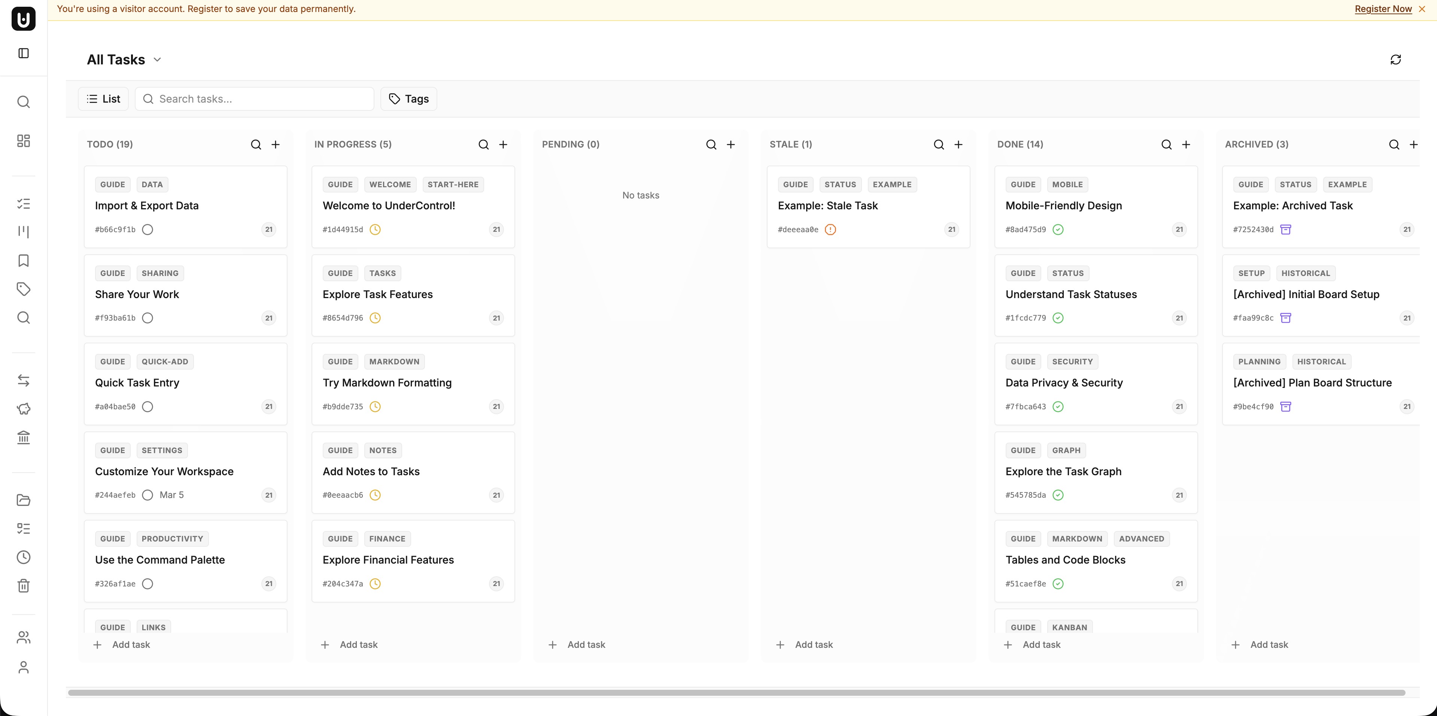
Task: Dismiss the visitor account banner
Action: coord(1422,9)
